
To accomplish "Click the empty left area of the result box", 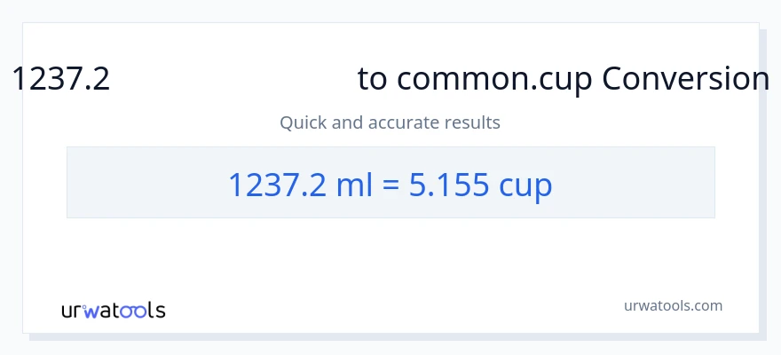I will click(x=133, y=183).
